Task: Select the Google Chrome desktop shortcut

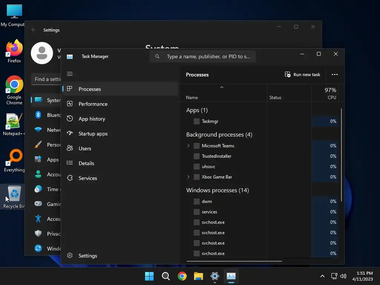Action: (x=14, y=90)
